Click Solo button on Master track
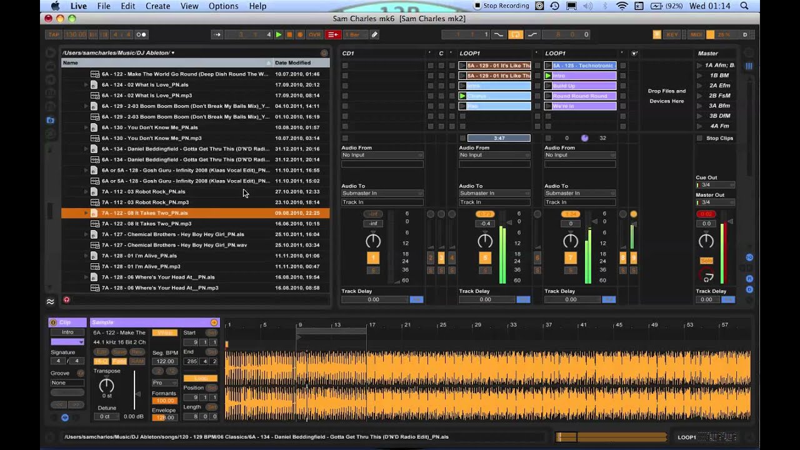Screen dimensions: 800x450 [x=706, y=261]
